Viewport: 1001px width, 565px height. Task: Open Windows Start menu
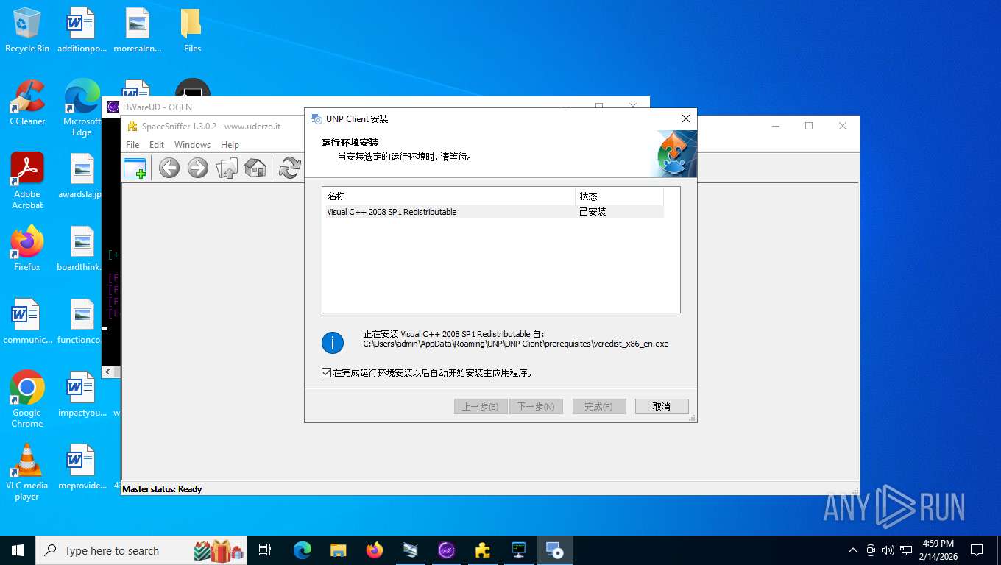[x=18, y=550]
